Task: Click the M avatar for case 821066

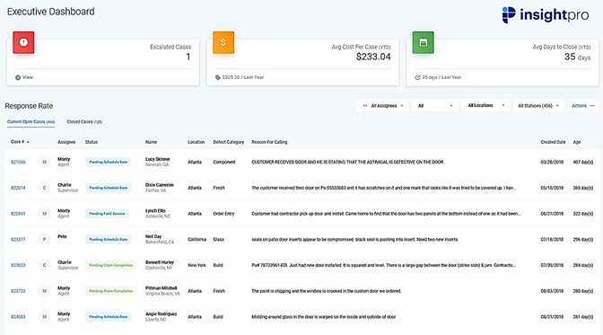Action: pos(44,162)
